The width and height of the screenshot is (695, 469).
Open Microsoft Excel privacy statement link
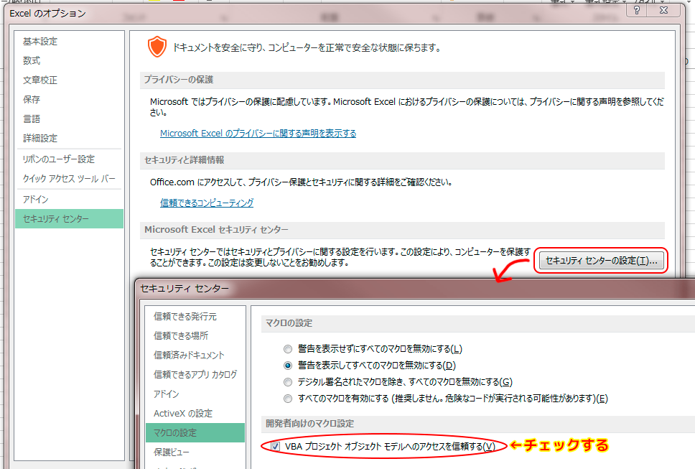[x=258, y=134]
